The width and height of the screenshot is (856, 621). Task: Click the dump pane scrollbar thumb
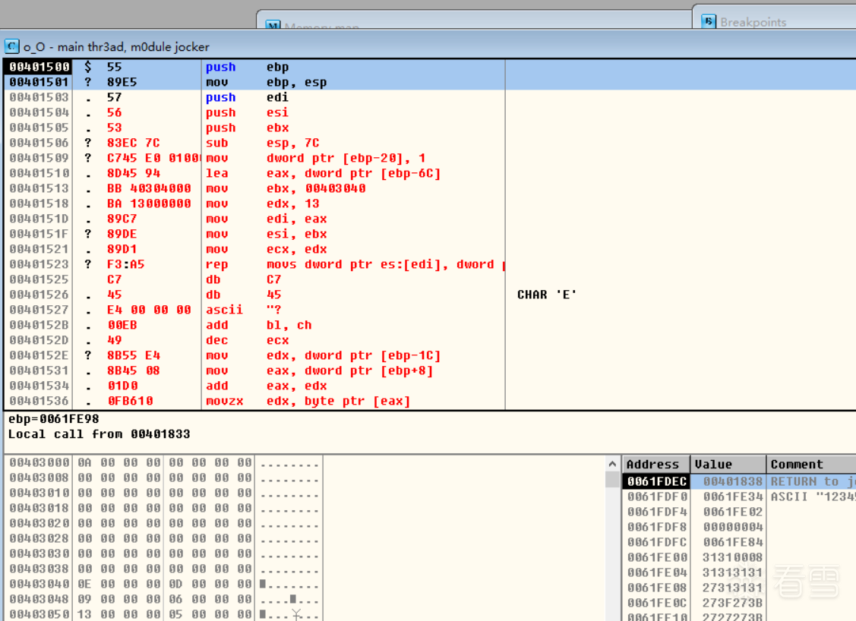pyautogui.click(x=612, y=479)
